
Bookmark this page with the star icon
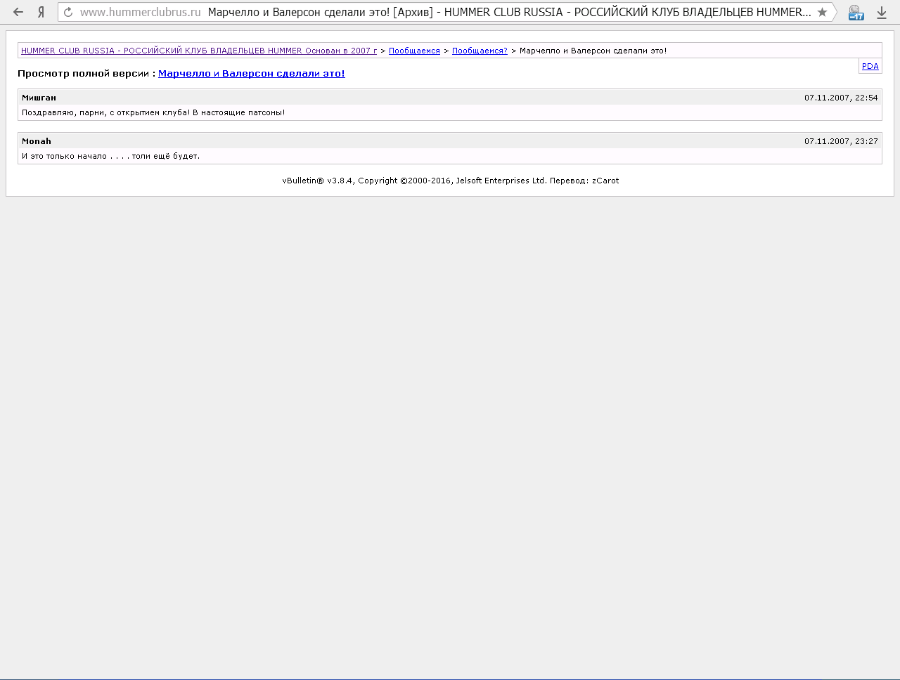point(822,12)
